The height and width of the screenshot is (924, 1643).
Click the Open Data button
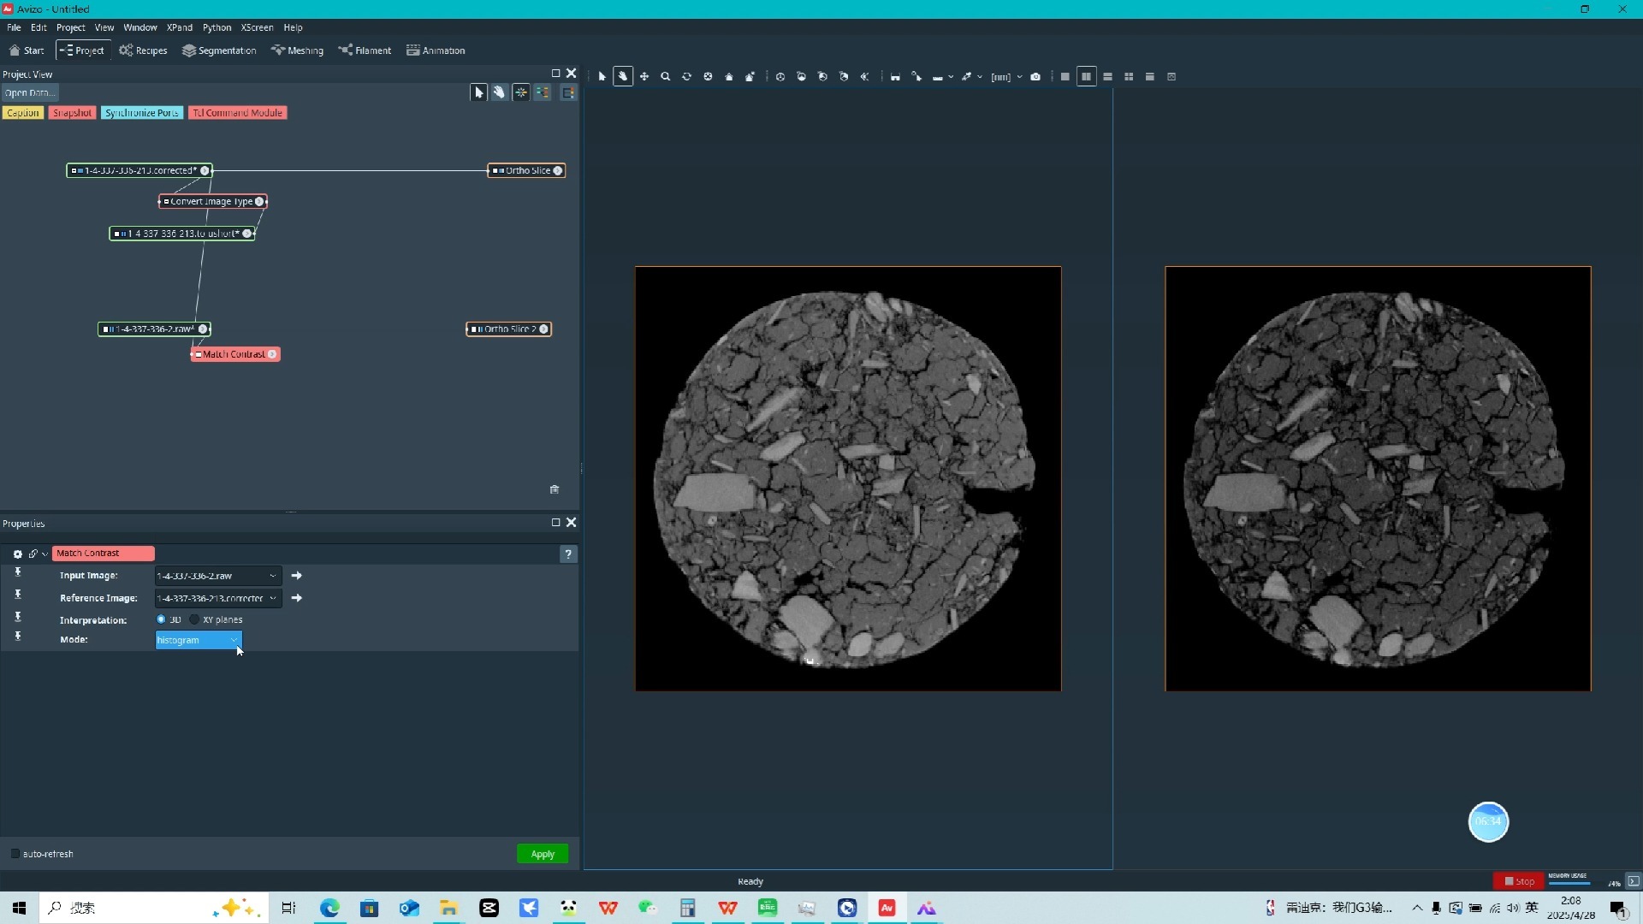(x=29, y=92)
